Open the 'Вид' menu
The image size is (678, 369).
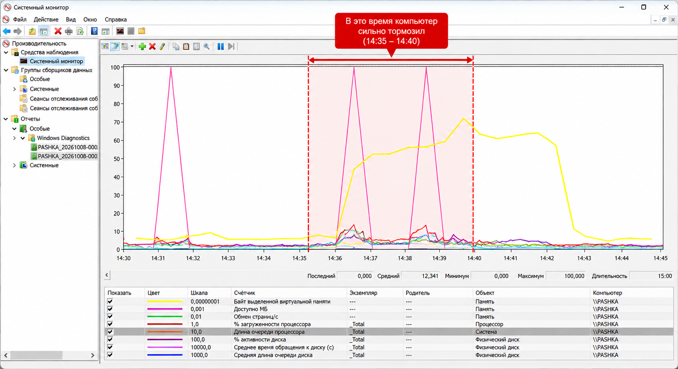[71, 19]
